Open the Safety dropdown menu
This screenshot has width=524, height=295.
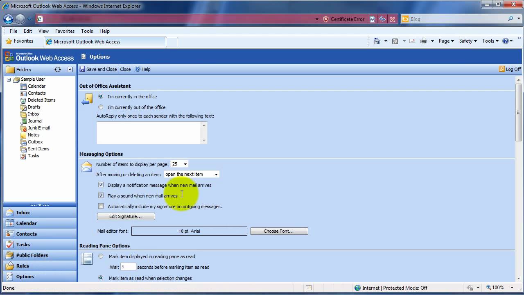pyautogui.click(x=468, y=41)
